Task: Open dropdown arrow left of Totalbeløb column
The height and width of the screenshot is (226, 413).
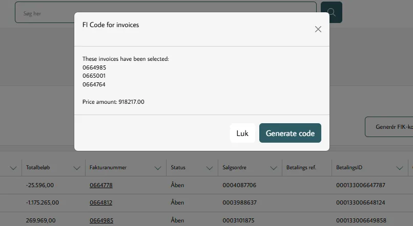Action: (13, 168)
